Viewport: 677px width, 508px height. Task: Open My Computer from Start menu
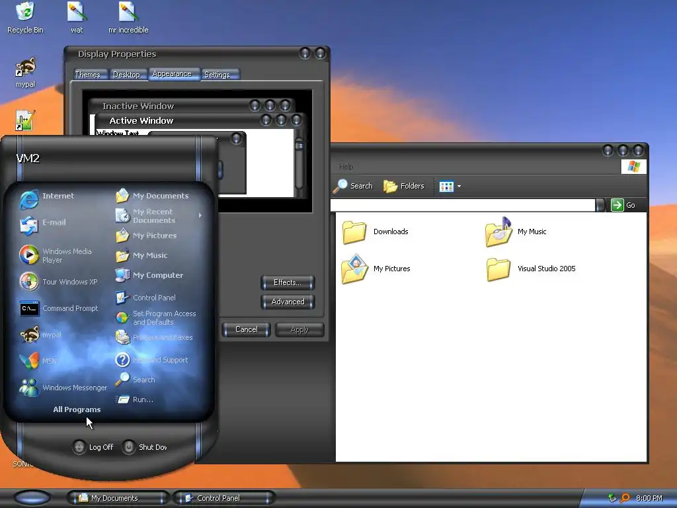click(x=149, y=275)
